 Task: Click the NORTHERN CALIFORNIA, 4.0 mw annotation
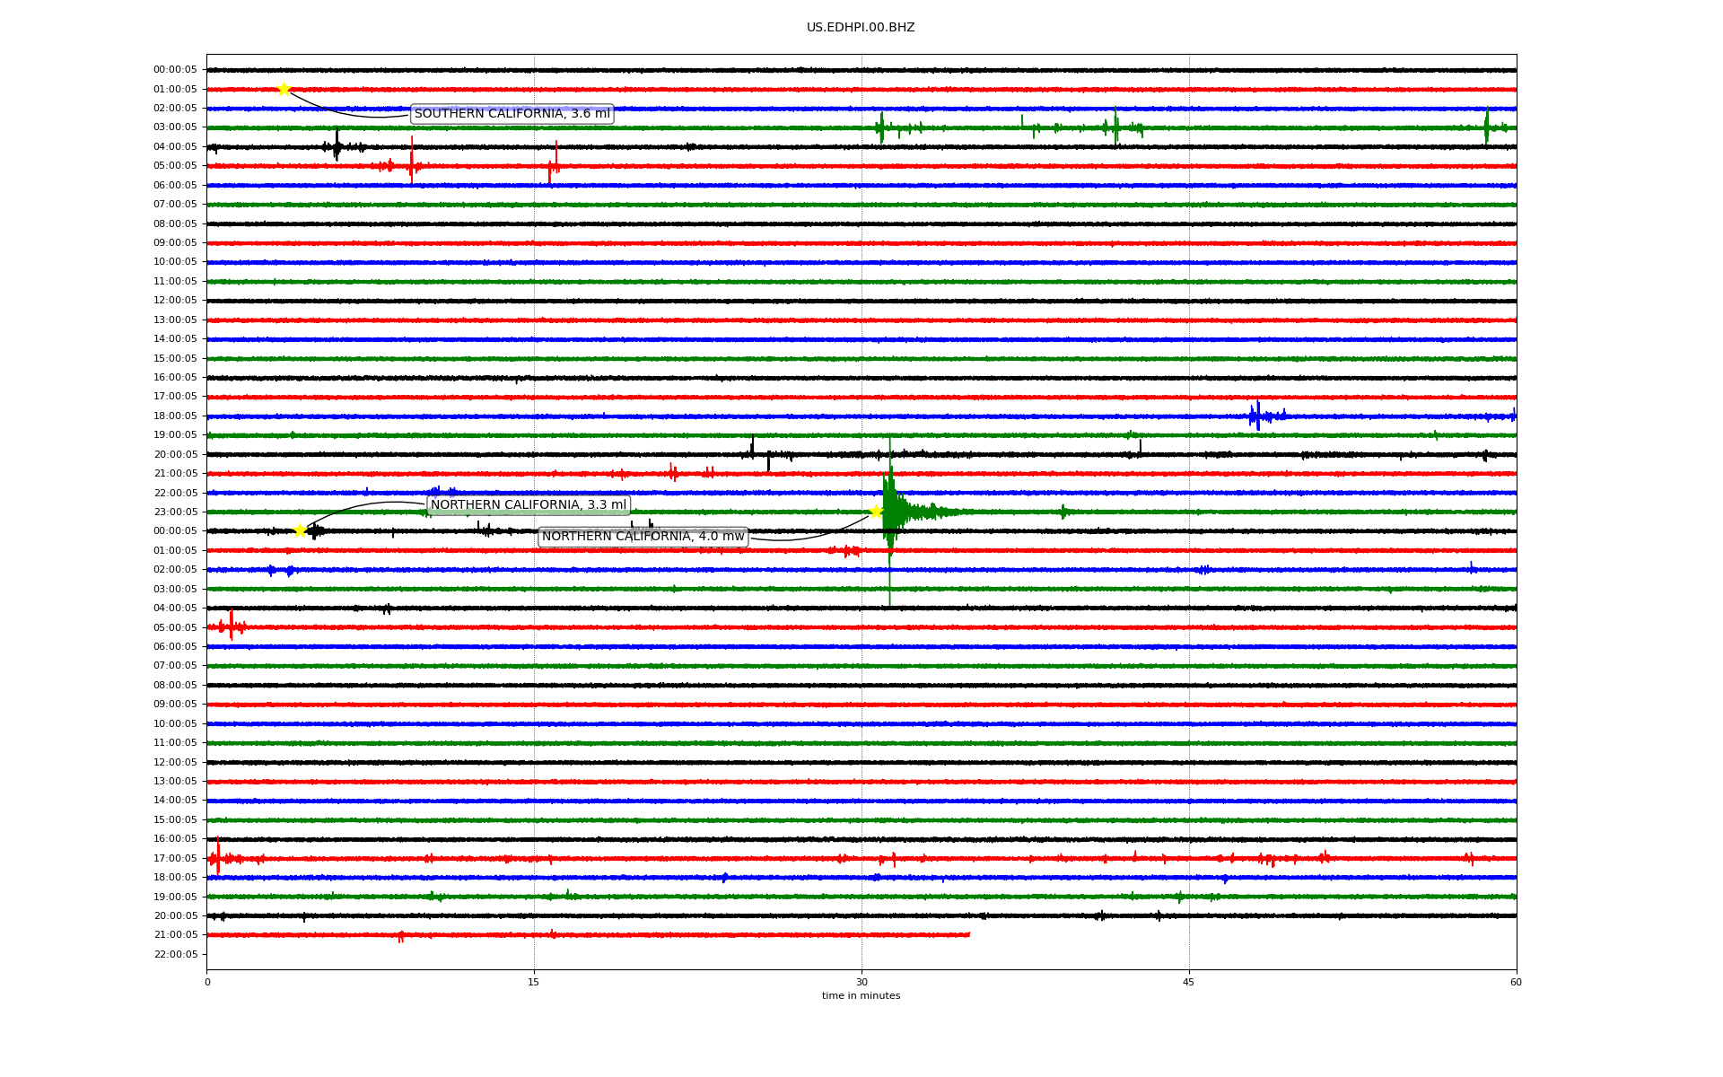[x=643, y=537]
